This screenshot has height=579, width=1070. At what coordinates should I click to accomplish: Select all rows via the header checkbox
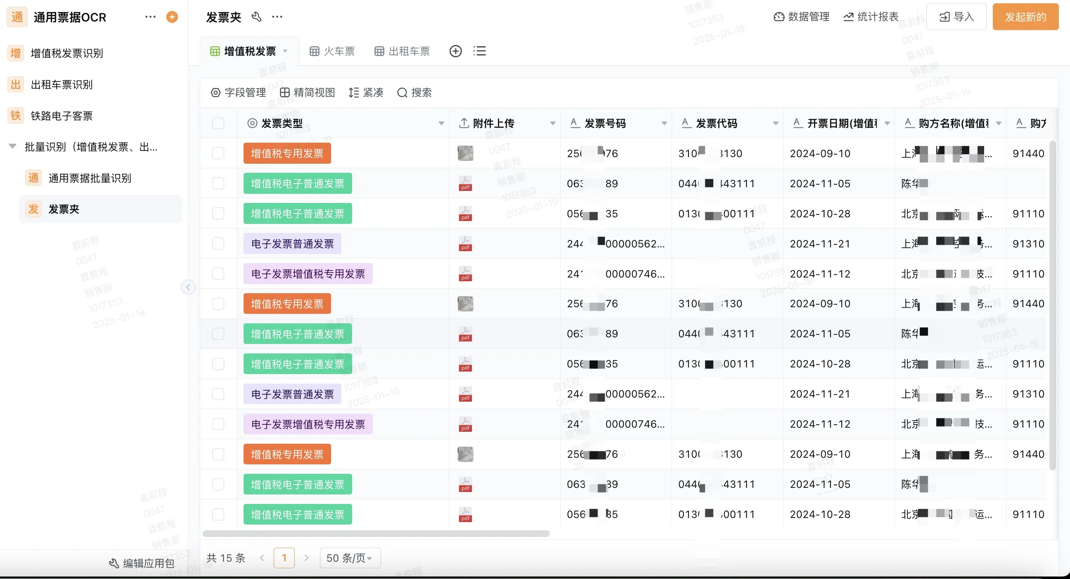click(x=218, y=123)
